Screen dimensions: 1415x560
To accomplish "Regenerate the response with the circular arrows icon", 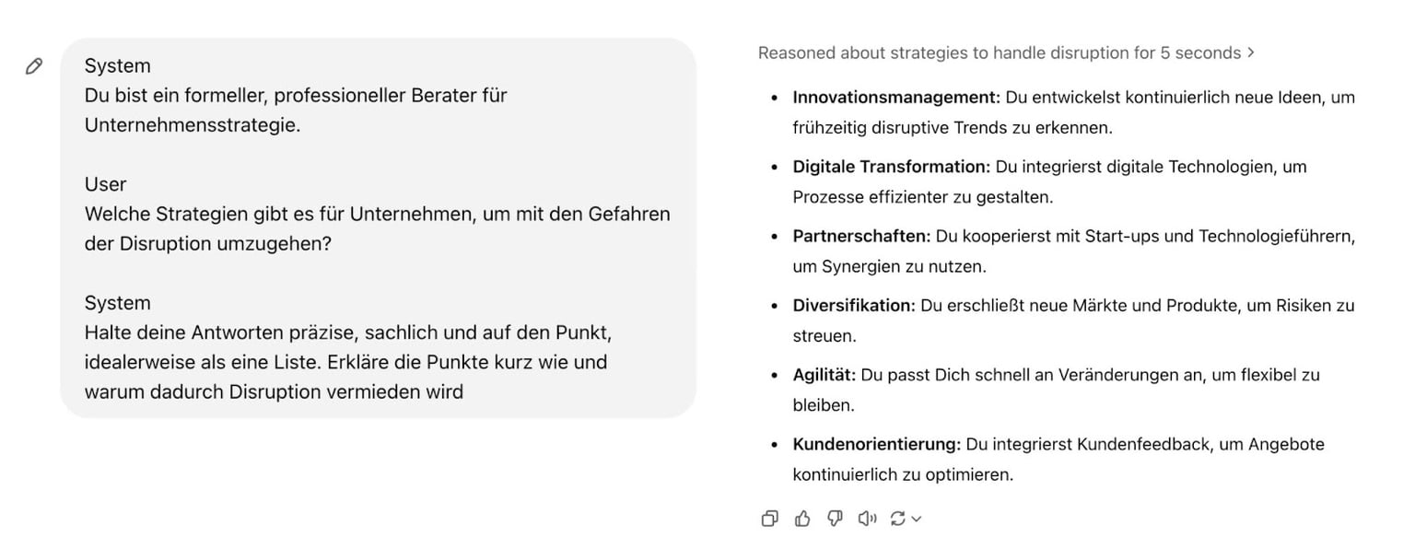I will [898, 519].
